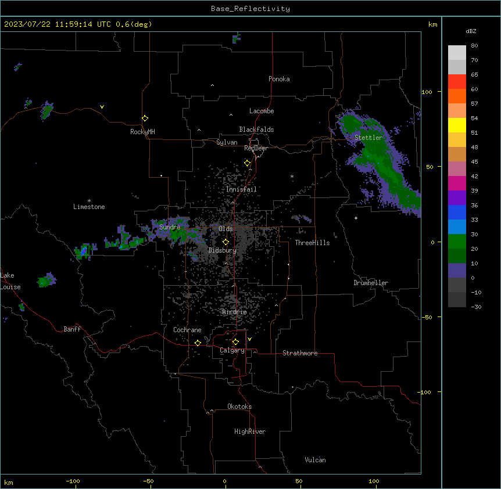Click the Cochrane label
The image size is (501, 489).
pos(187,330)
